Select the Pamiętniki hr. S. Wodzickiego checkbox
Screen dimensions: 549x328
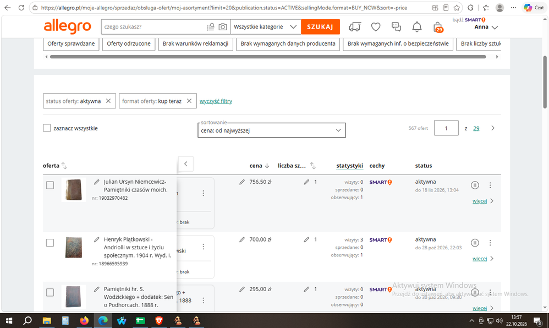(x=50, y=292)
